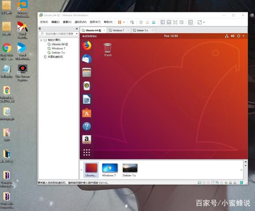Viewport: 255px width, 211px height.
Task: Click Activities in the Ubuntu top bar
Action: point(89,36)
